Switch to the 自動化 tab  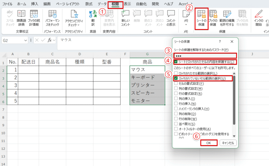pos(141,4)
